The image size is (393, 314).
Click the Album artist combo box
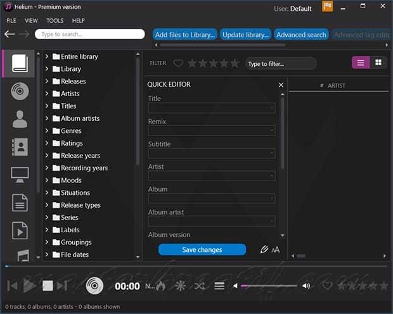(x=212, y=221)
